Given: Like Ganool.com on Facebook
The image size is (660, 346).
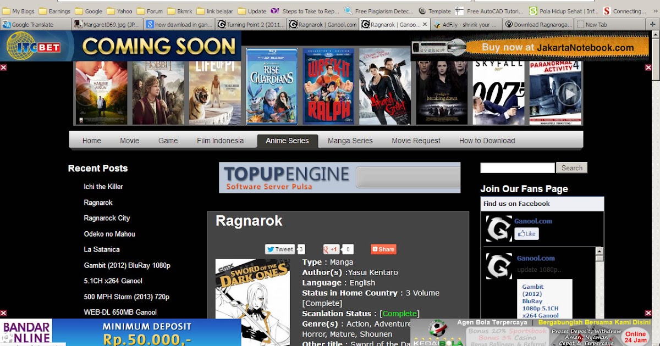Looking at the screenshot, I should 526,233.
